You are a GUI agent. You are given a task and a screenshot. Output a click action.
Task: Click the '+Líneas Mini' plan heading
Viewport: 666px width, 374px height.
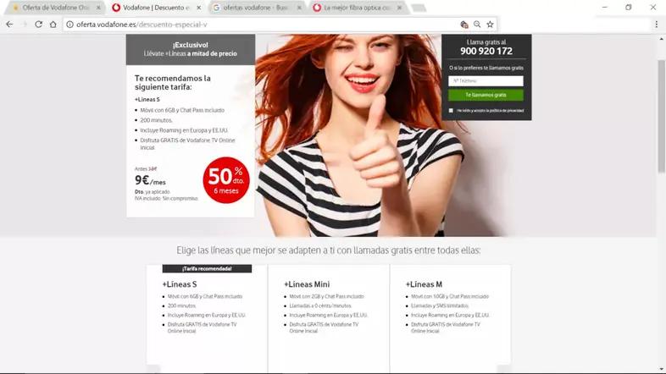[x=307, y=284]
